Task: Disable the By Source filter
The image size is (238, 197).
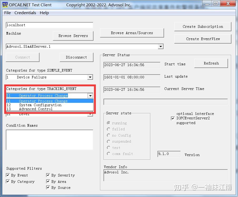Action: click(x=48, y=188)
